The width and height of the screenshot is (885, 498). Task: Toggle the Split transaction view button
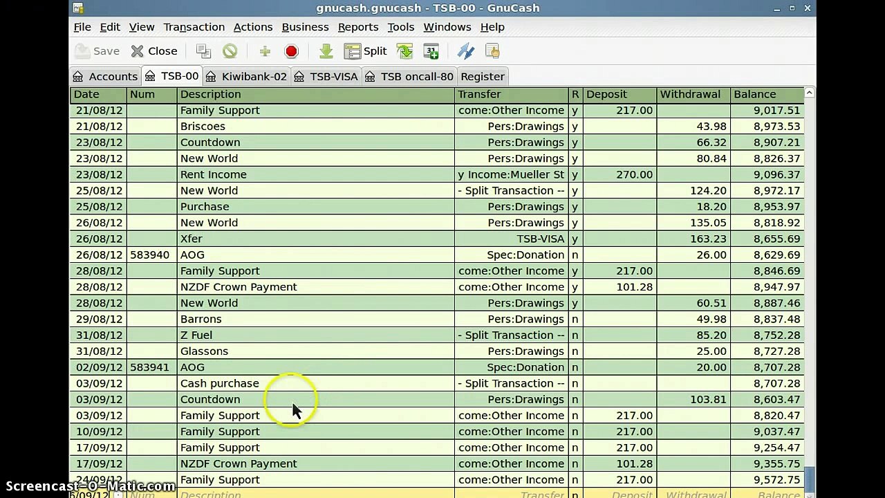366,51
